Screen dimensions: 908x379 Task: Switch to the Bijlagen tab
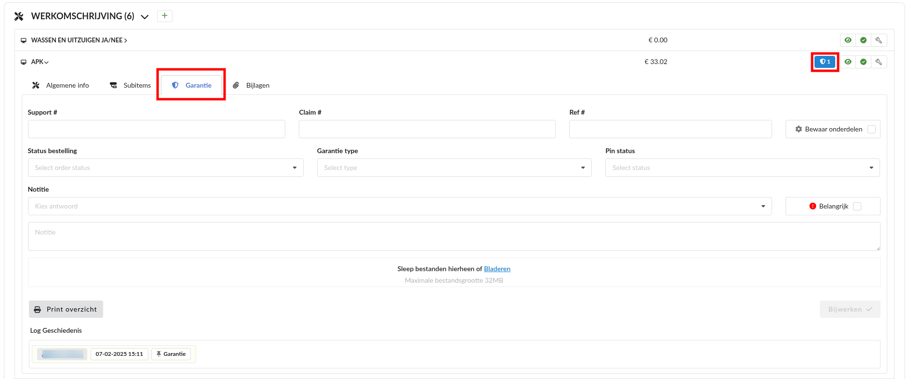pyautogui.click(x=252, y=85)
